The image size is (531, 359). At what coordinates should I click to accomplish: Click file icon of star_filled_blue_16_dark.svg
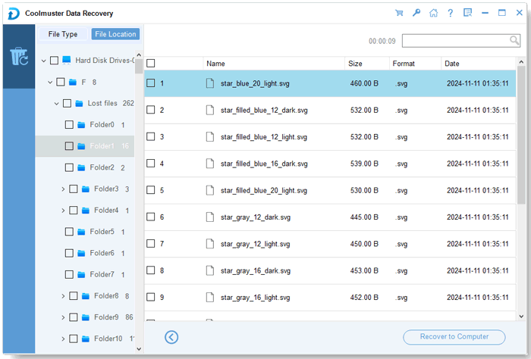(x=210, y=164)
